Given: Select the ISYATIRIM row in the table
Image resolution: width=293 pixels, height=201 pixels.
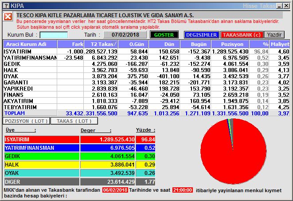Looking at the screenshot, I should tap(146, 51).
